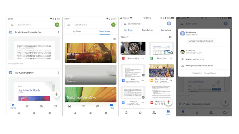The width and height of the screenshot is (239, 134).
Task: Tap the blue Files tab under Marketing Team Drive
Action: (112, 106)
